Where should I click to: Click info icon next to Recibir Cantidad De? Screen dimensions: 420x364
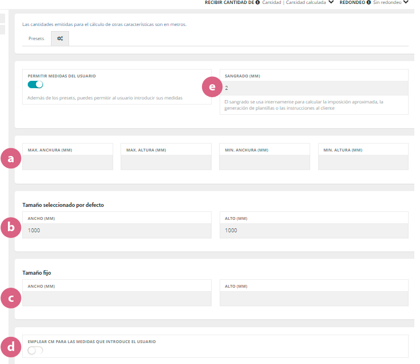coord(258,2)
